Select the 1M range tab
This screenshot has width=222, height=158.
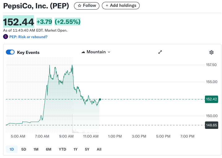click(36, 149)
